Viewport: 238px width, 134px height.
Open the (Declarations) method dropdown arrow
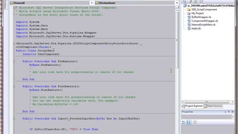[x=177, y=3]
